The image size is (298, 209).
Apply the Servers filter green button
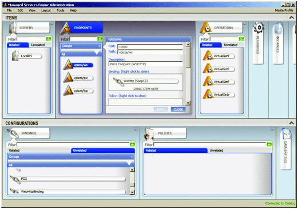[49, 39]
